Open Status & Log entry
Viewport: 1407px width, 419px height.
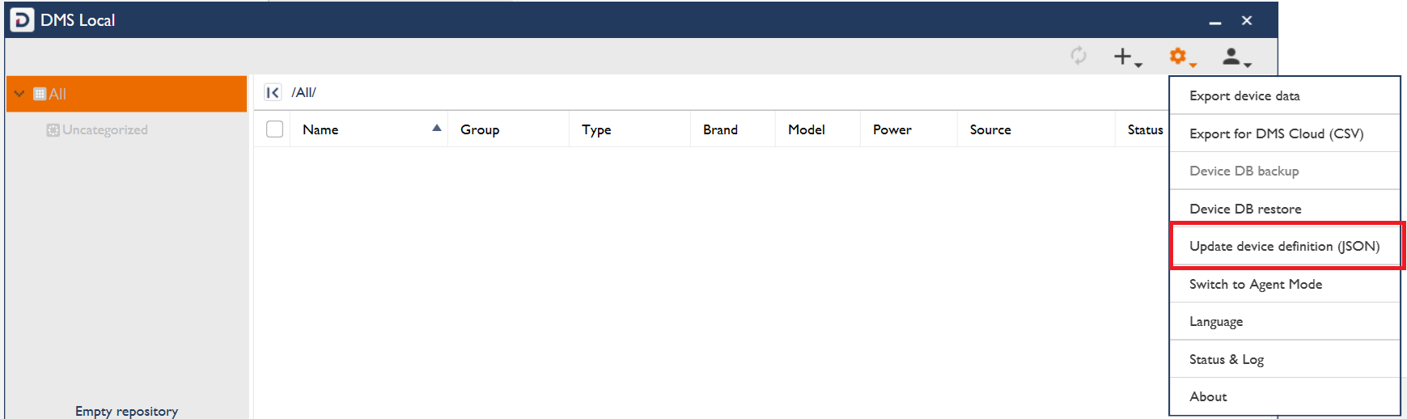click(x=1226, y=359)
